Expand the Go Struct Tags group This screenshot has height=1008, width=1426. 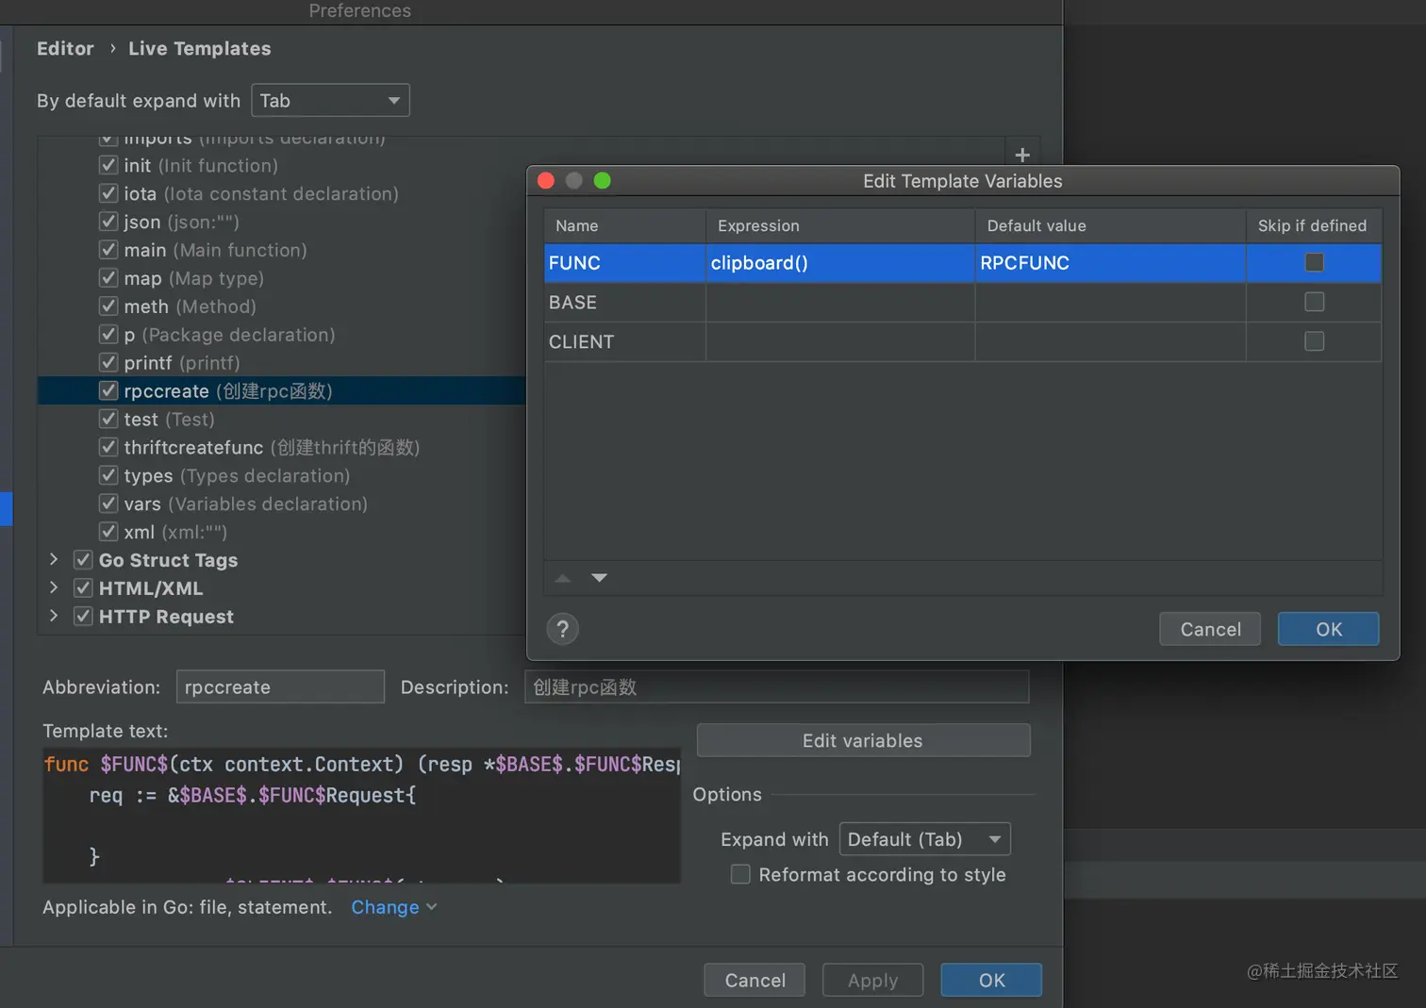tap(54, 560)
